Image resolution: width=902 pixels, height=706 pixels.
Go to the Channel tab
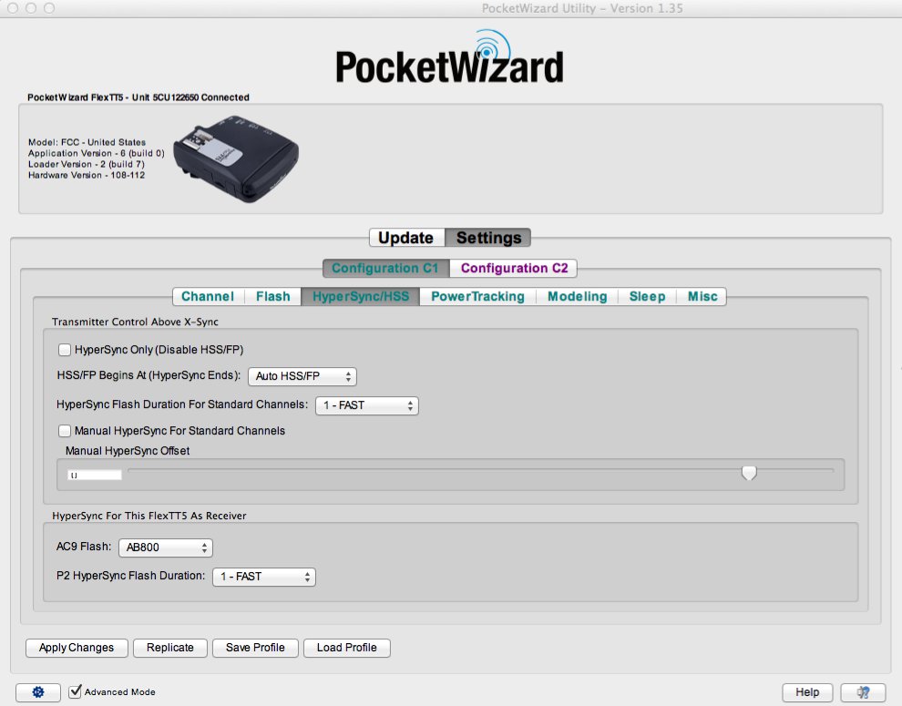(208, 296)
